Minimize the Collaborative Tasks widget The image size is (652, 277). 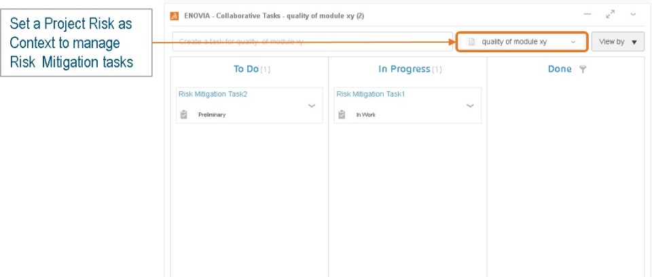point(587,14)
